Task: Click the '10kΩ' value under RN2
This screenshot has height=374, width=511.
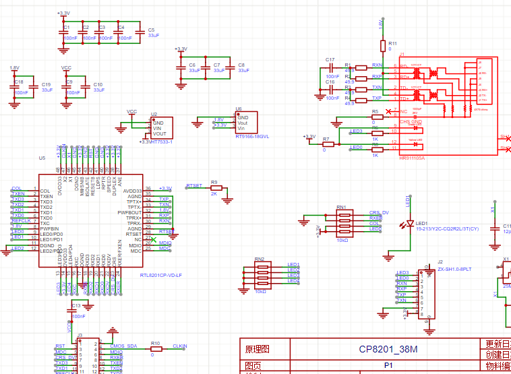Action: [261, 292]
